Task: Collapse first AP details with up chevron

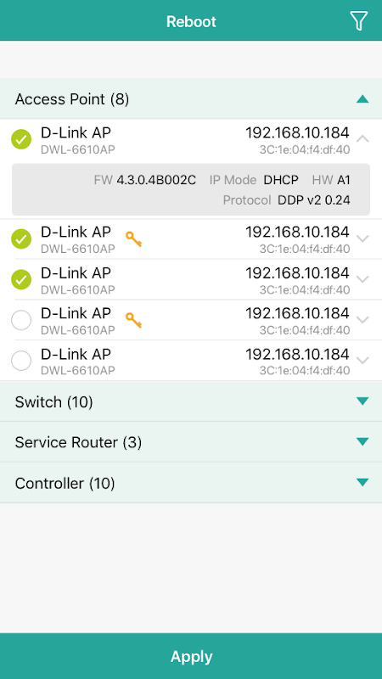Action: click(362, 139)
